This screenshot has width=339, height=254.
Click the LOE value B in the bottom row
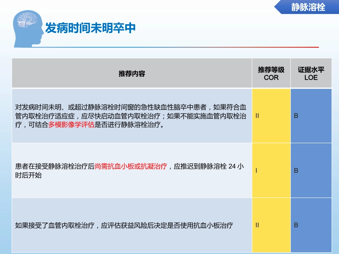tap(296, 225)
